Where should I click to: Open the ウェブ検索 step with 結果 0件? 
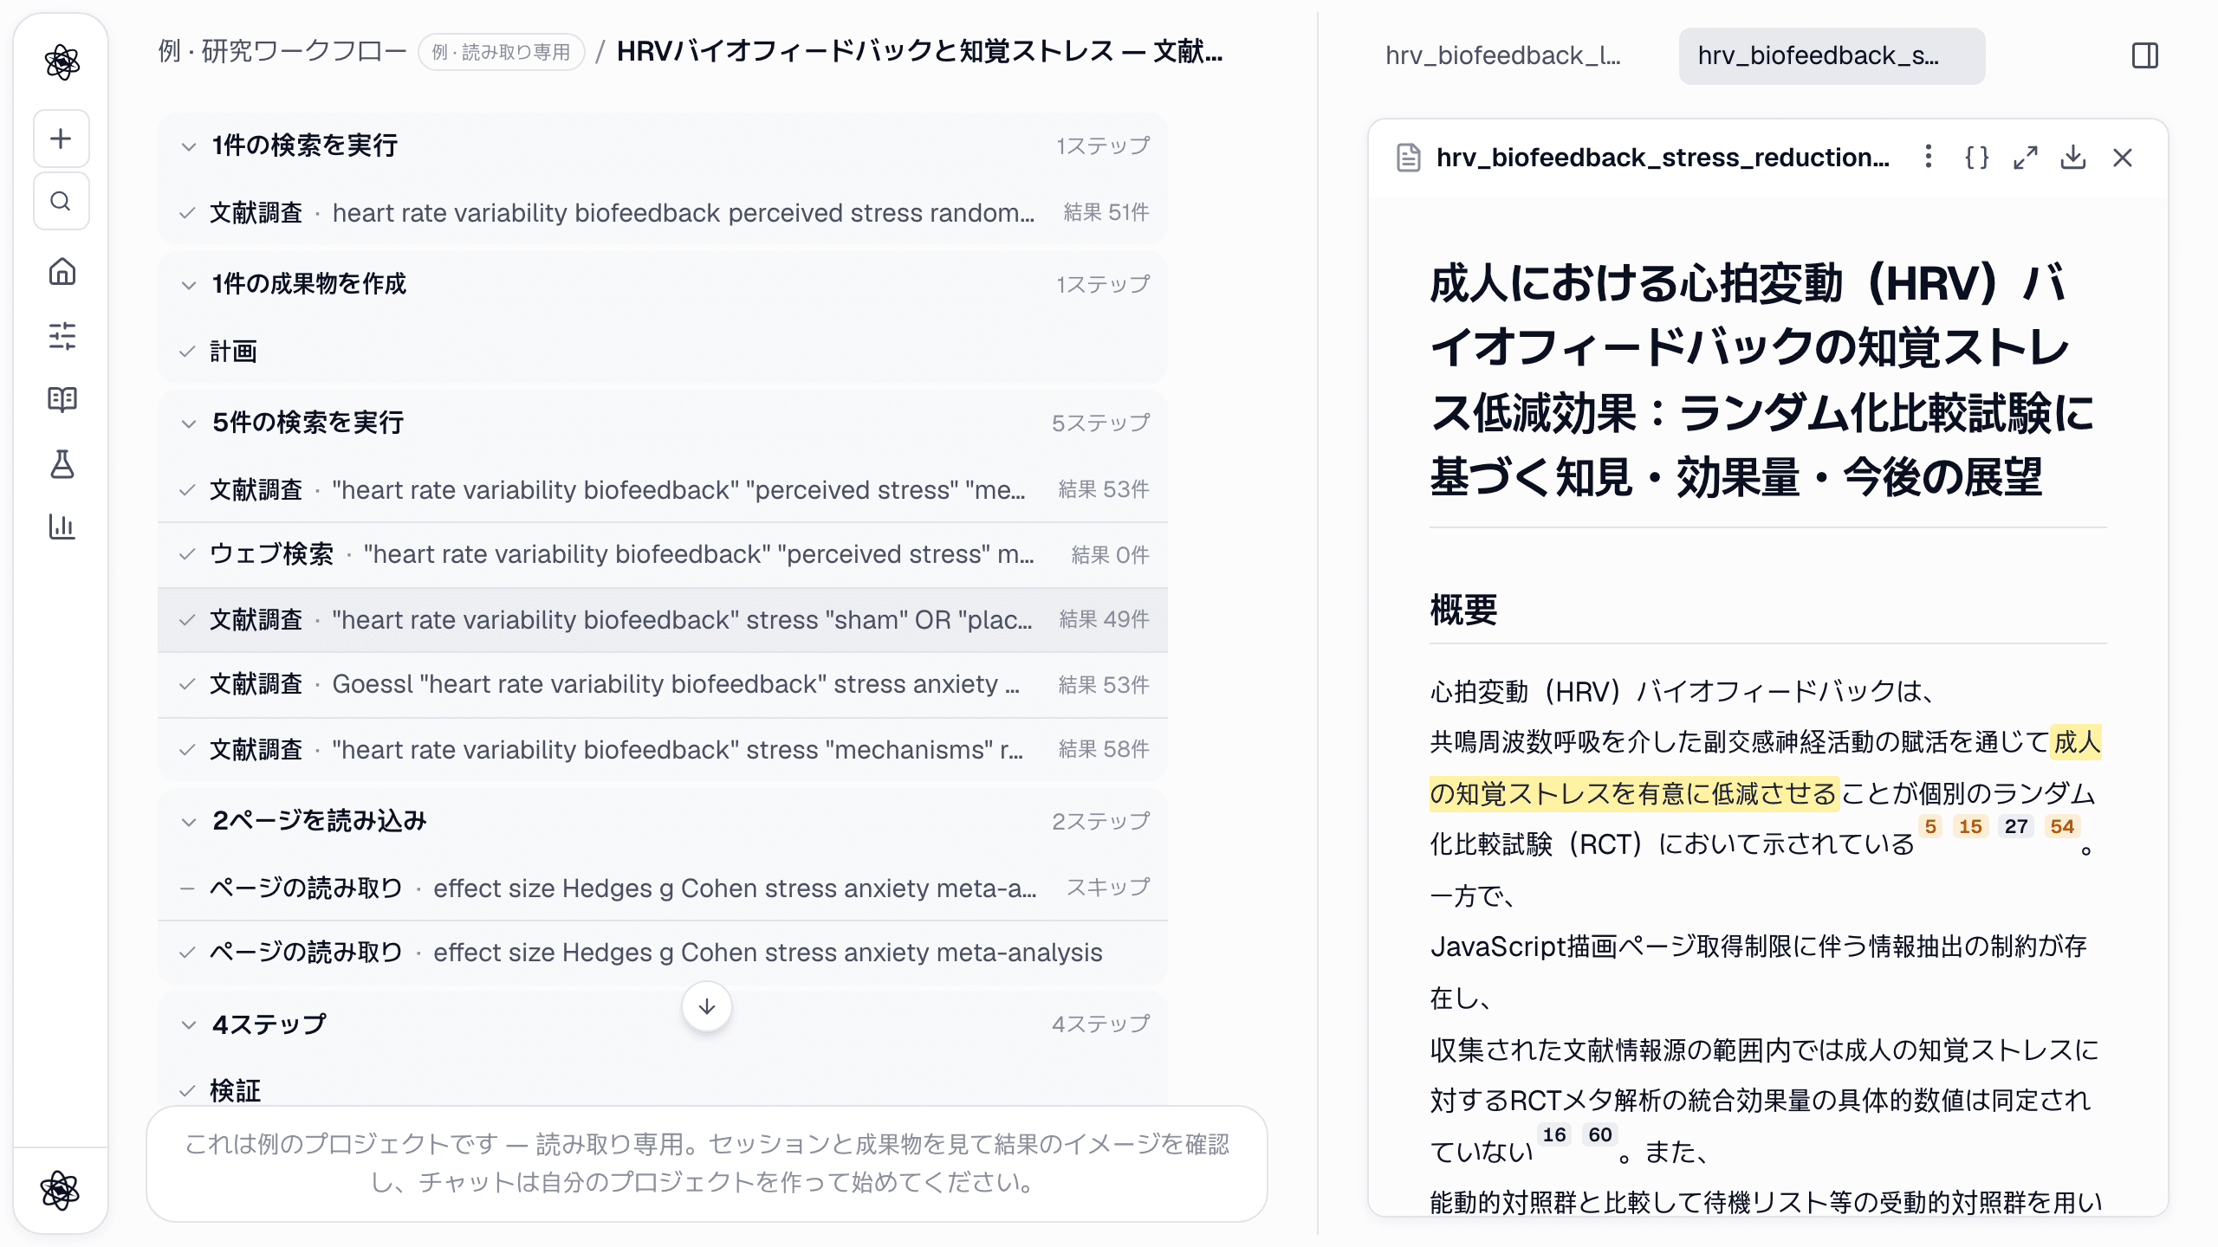[663, 554]
